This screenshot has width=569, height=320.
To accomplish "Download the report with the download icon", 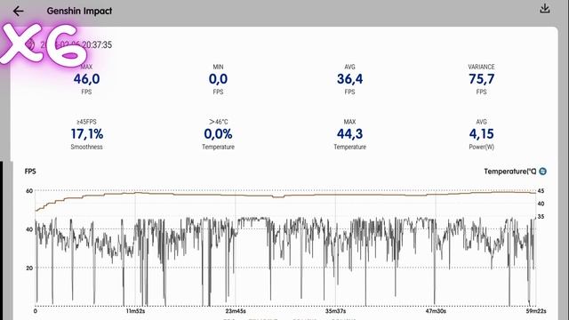I will point(544,9).
